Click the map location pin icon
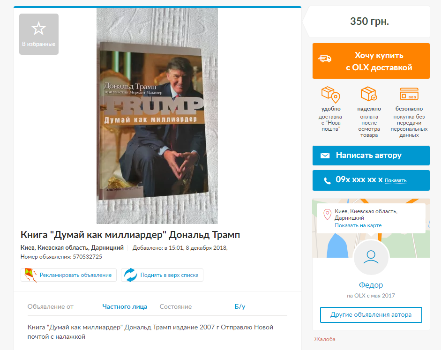This screenshot has height=350, width=441. click(x=327, y=215)
